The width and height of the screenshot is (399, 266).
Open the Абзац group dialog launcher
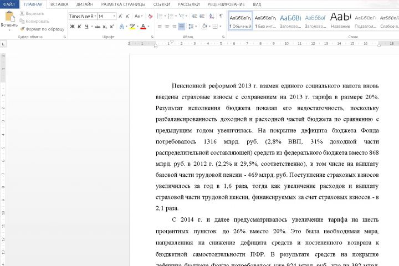click(x=223, y=37)
